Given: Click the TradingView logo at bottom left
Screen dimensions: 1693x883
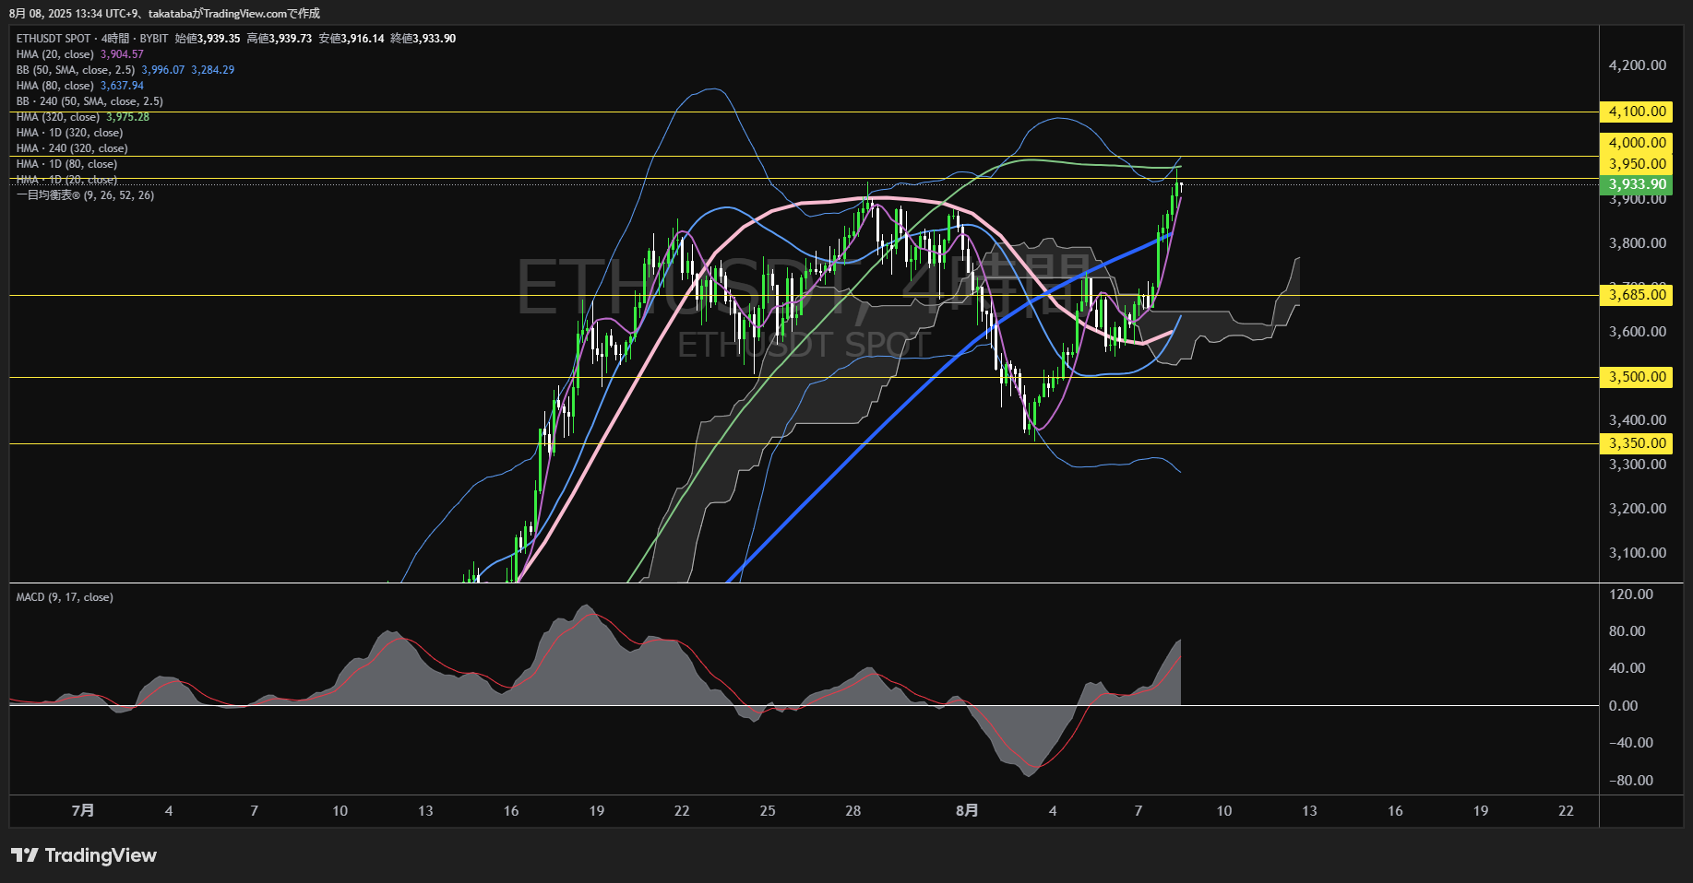Looking at the screenshot, I should coord(84,855).
